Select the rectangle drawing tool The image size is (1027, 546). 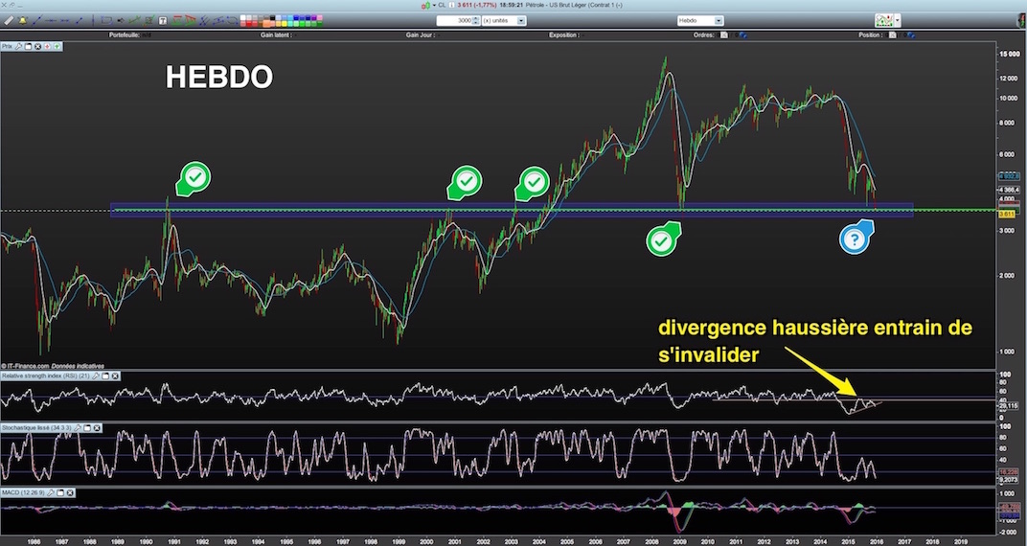click(106, 21)
